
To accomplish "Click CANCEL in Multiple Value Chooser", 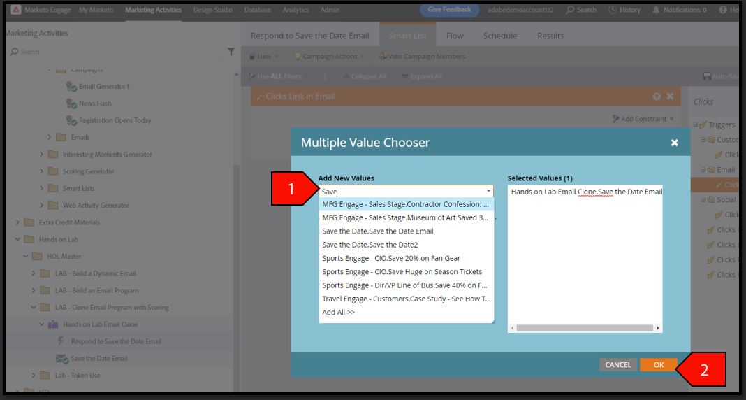I will coord(618,365).
